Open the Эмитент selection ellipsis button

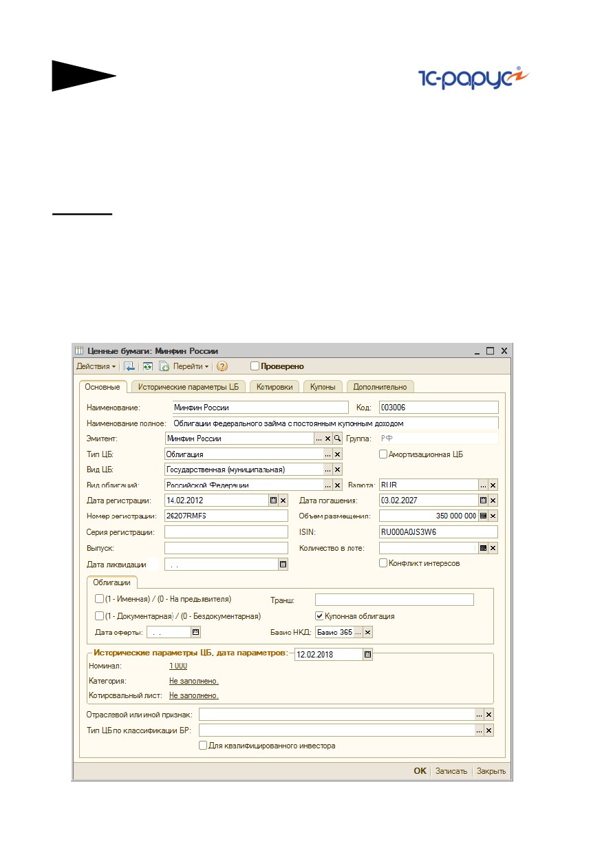pyautogui.click(x=319, y=438)
